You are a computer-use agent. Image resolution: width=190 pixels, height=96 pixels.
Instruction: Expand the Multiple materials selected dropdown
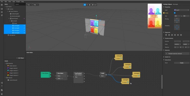pos(177,53)
